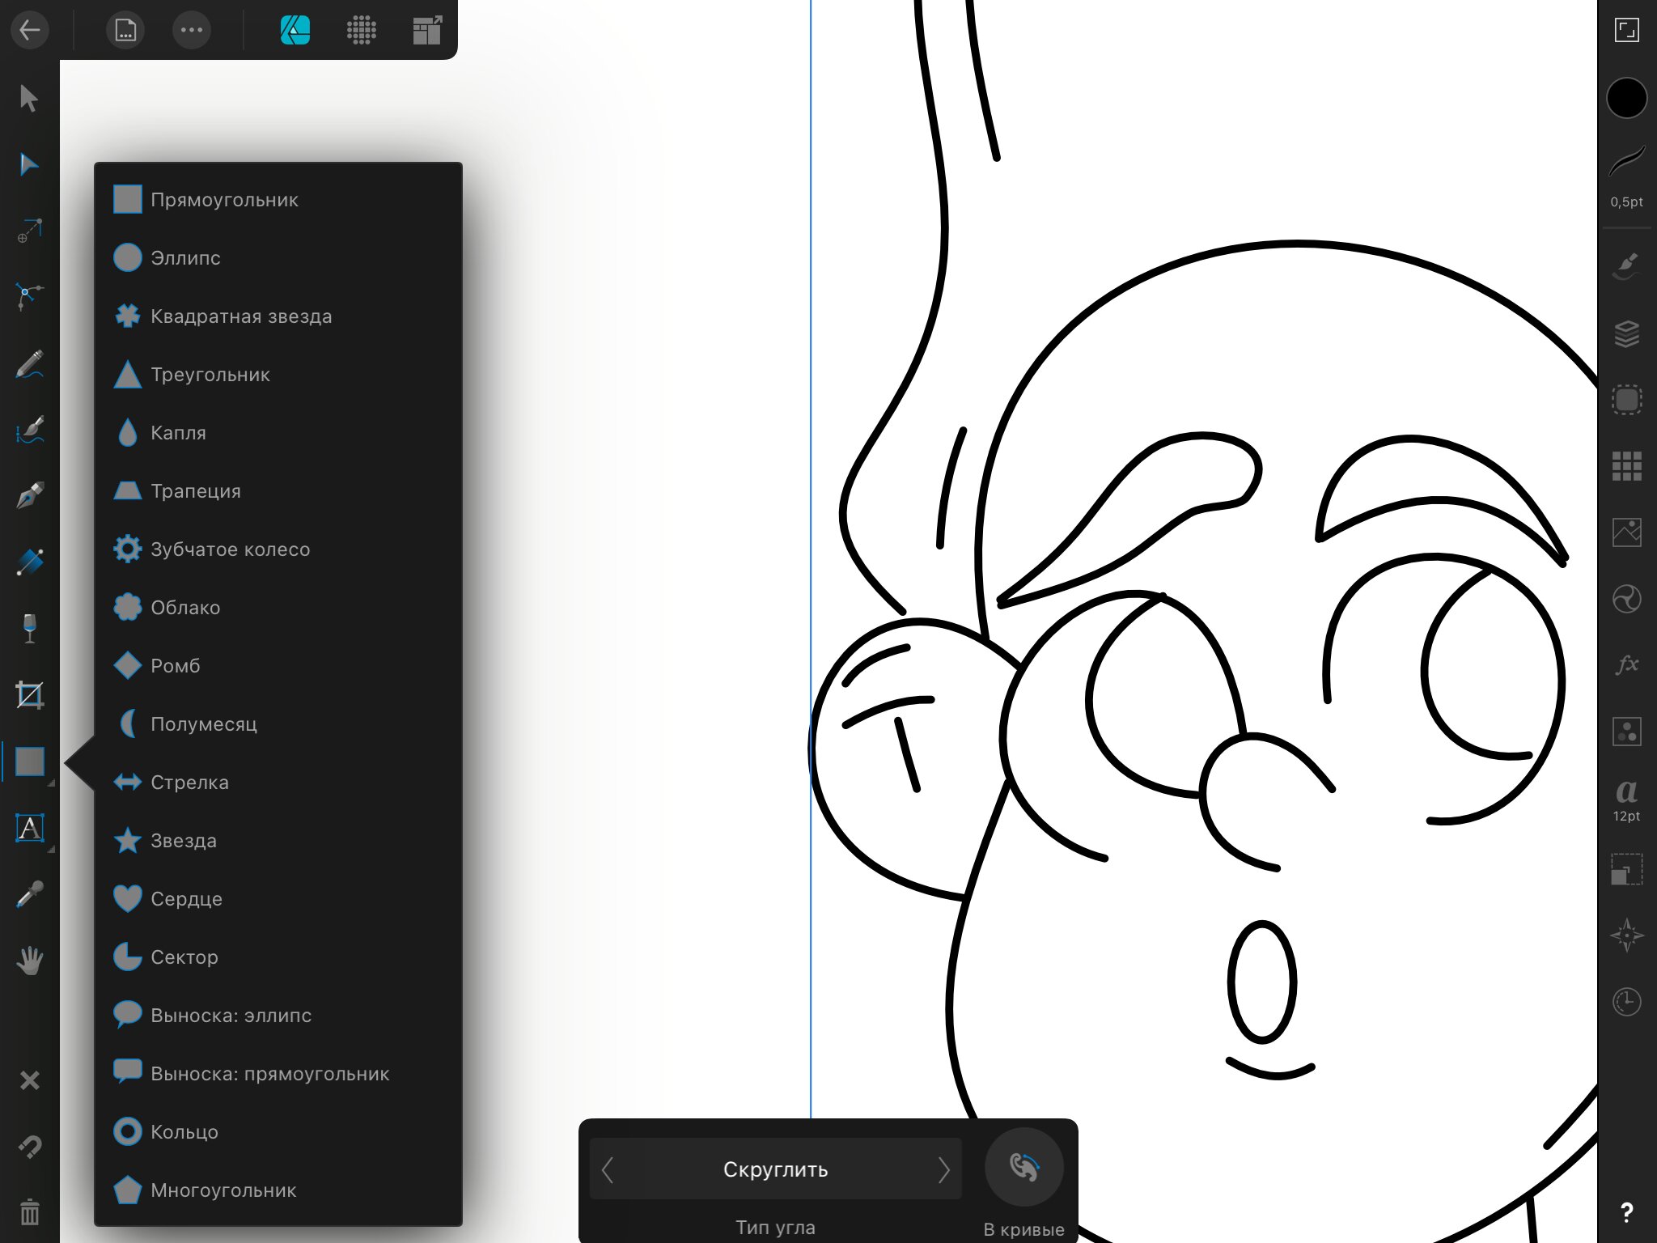Viewport: 1657px width, 1243px height.
Task: Open the document menu icon
Action: (125, 30)
